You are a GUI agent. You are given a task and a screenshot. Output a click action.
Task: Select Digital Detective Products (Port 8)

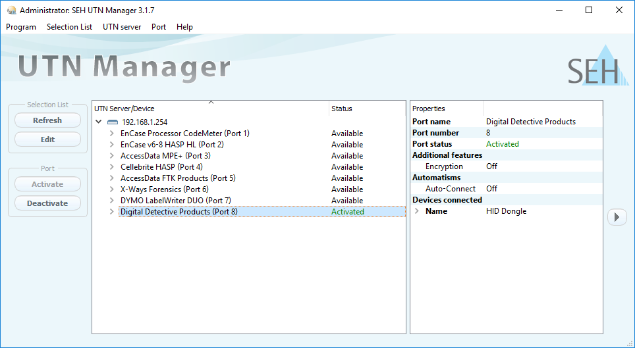[179, 212]
